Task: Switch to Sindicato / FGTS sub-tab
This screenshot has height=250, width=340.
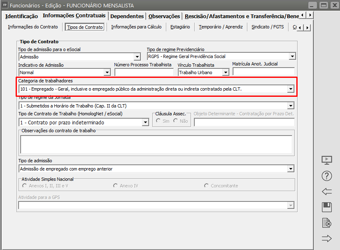Action: coord(268,27)
